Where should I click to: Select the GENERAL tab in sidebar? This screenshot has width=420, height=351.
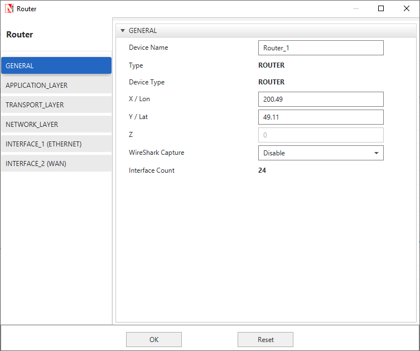(x=56, y=65)
